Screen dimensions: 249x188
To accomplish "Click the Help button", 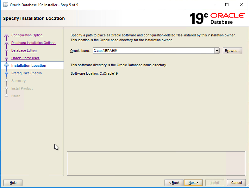I will click(13, 183).
